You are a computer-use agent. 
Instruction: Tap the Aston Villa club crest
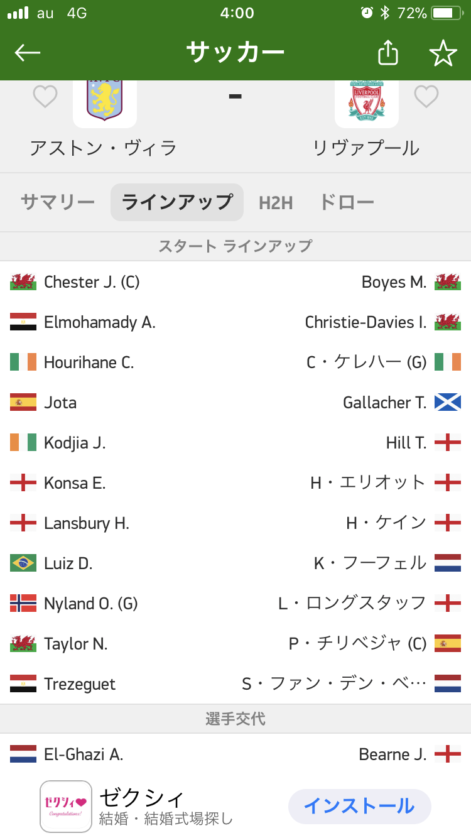tap(105, 101)
